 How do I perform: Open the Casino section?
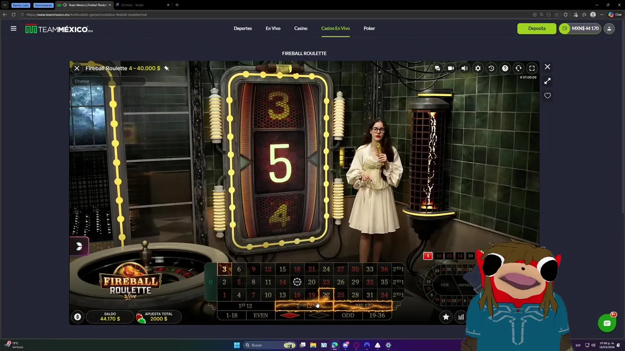click(x=301, y=28)
